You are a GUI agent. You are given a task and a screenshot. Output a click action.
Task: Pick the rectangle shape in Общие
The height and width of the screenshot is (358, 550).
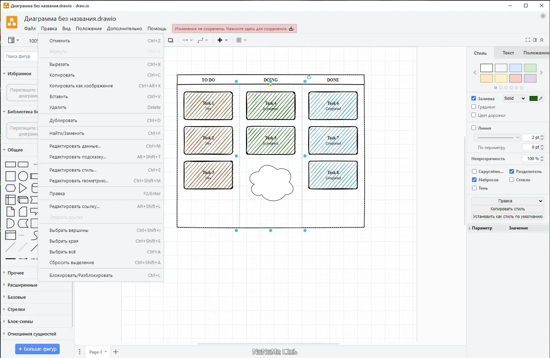click(10, 164)
